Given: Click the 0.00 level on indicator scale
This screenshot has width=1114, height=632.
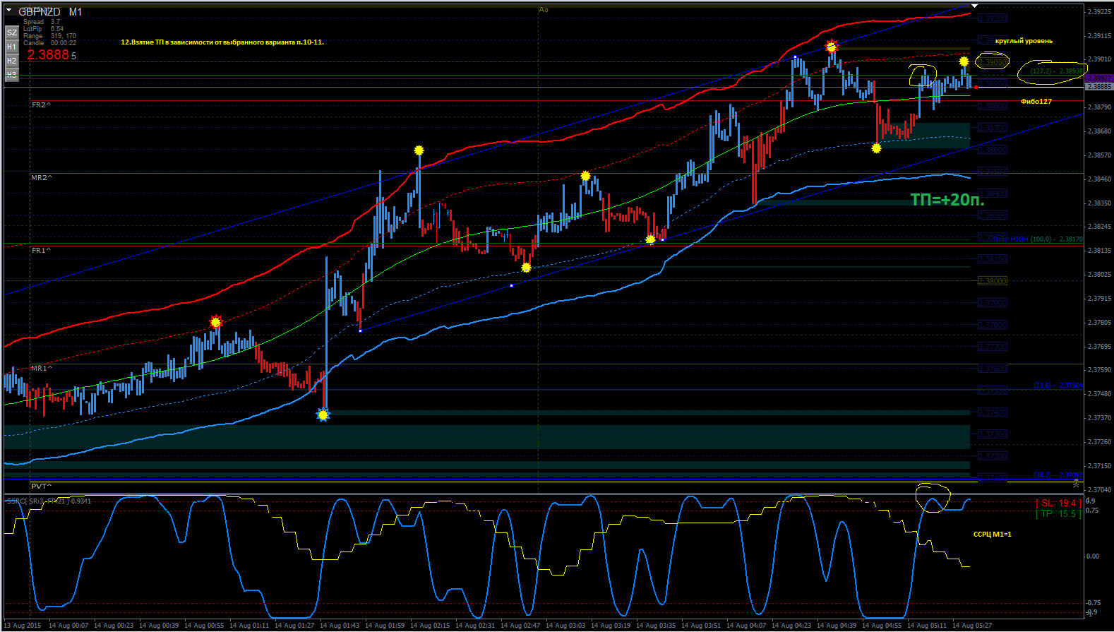Looking at the screenshot, I should pyautogui.click(x=1092, y=556).
